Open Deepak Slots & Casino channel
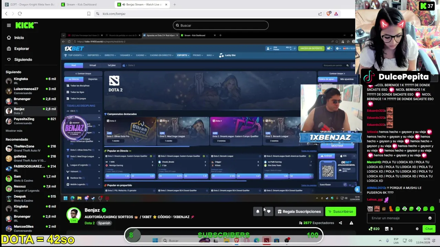This screenshot has width=440, height=247. click(x=31, y=198)
